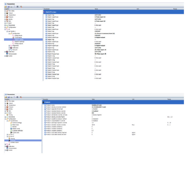Viewport: 188px width, 182px height.
Task: Click Digital 9 signal type Pulse input 2A value
Action: (100, 50)
